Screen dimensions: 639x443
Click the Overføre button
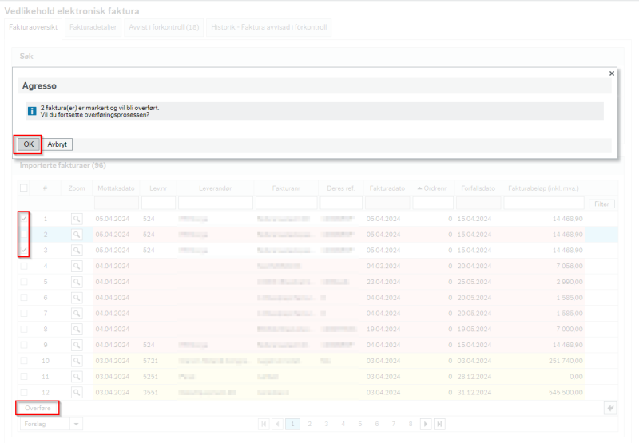coord(38,408)
